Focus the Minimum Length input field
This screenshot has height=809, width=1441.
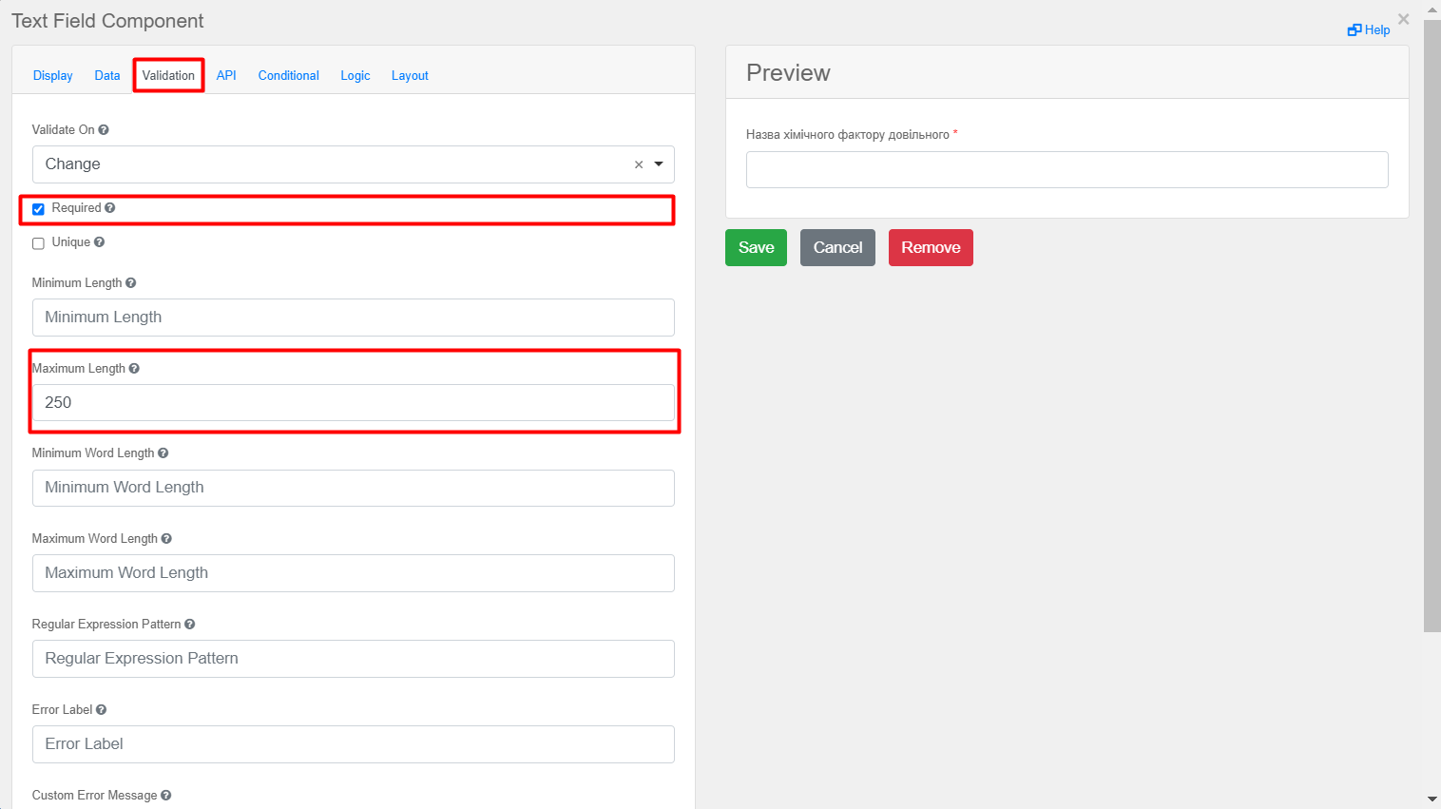pos(354,318)
